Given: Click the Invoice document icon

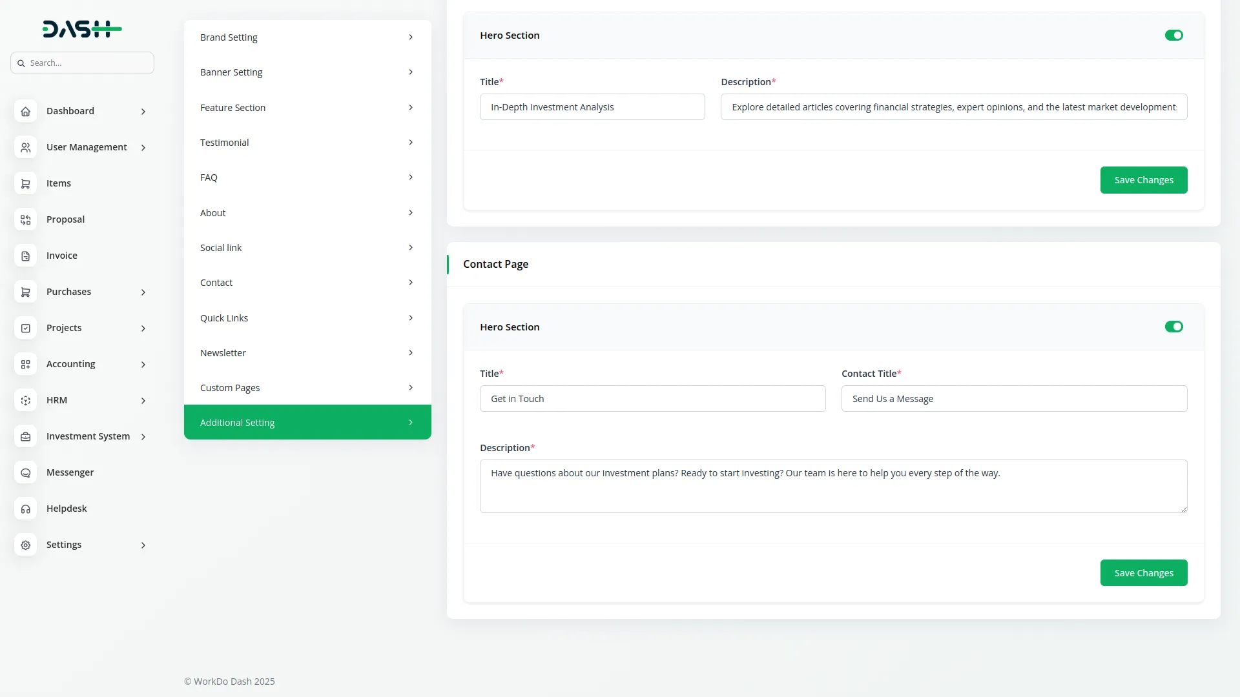Looking at the screenshot, I should click(x=25, y=256).
